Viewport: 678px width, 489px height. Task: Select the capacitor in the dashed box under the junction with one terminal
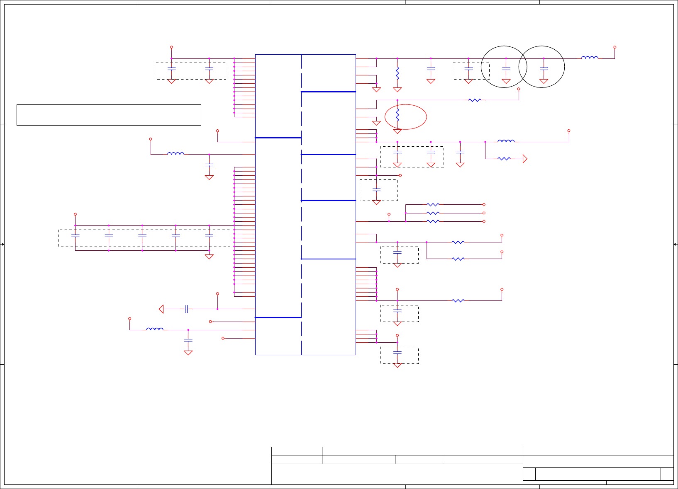click(x=376, y=190)
